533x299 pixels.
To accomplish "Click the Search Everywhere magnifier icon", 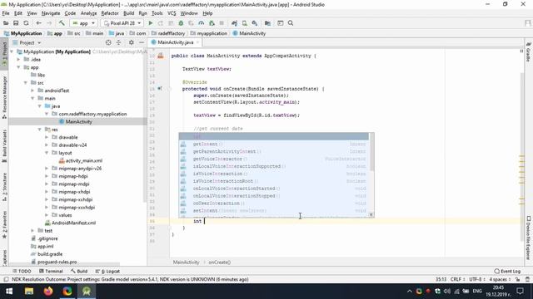I will [291, 23].
